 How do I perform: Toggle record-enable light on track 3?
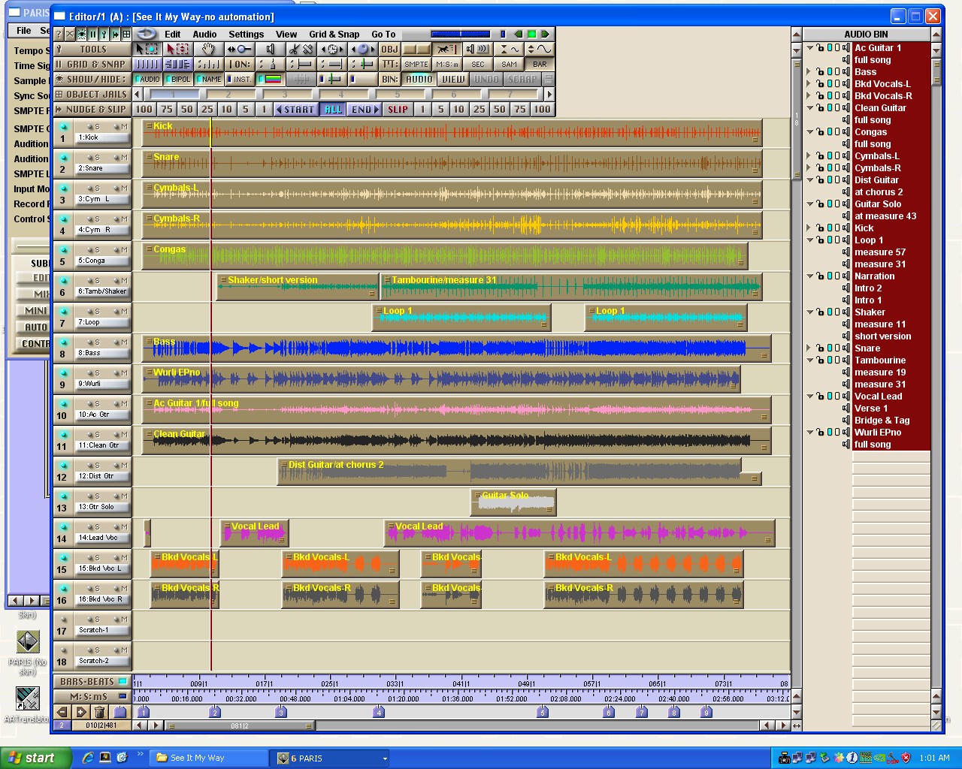(64, 188)
